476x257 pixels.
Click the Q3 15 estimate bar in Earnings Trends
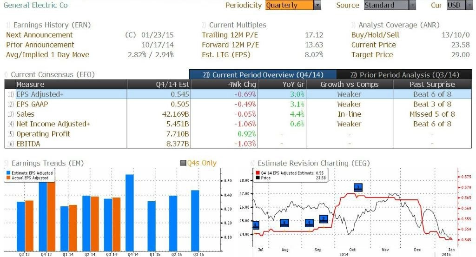[195, 221]
